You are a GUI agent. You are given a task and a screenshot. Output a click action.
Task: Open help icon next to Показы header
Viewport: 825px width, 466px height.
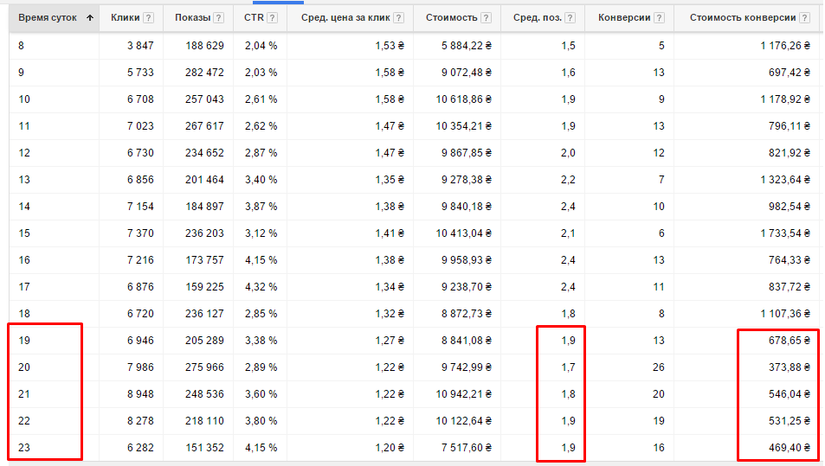click(x=219, y=18)
